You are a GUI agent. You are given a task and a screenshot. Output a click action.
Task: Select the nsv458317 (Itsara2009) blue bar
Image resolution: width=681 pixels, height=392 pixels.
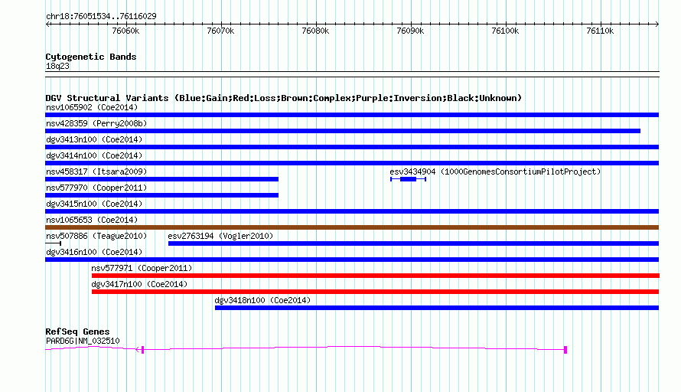tap(161, 179)
